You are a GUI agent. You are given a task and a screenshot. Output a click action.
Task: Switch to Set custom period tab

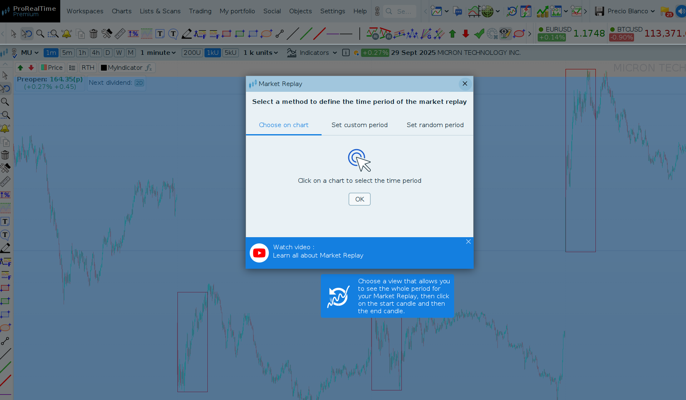point(359,125)
